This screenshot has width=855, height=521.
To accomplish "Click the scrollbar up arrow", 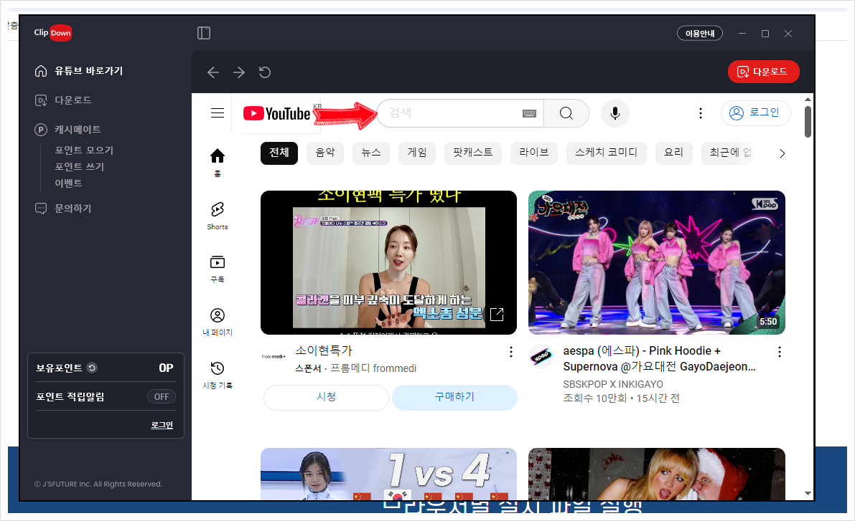I will click(808, 100).
